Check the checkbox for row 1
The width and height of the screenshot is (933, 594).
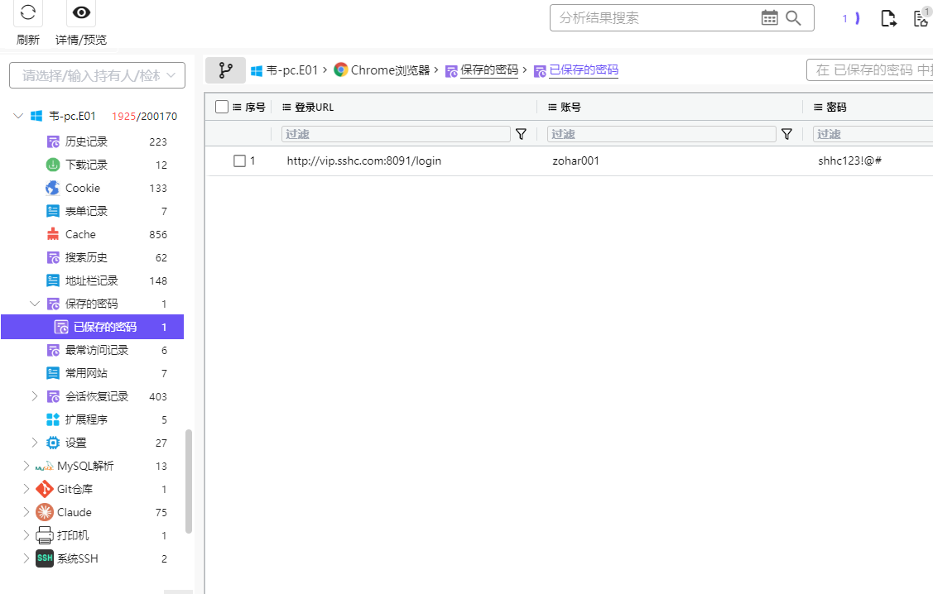pyautogui.click(x=240, y=161)
